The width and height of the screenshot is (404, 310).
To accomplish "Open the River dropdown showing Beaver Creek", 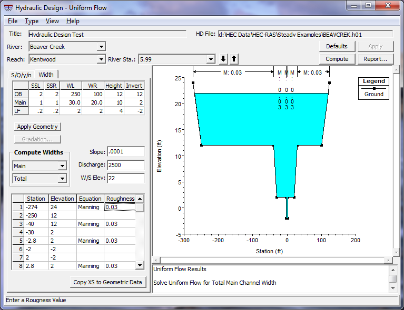I will pyautogui.click(x=101, y=47).
